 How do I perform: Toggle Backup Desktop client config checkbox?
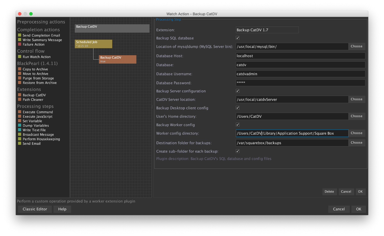pos(238,108)
